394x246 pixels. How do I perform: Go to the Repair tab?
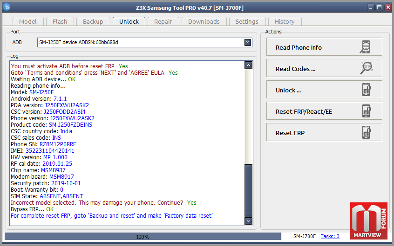click(x=163, y=21)
